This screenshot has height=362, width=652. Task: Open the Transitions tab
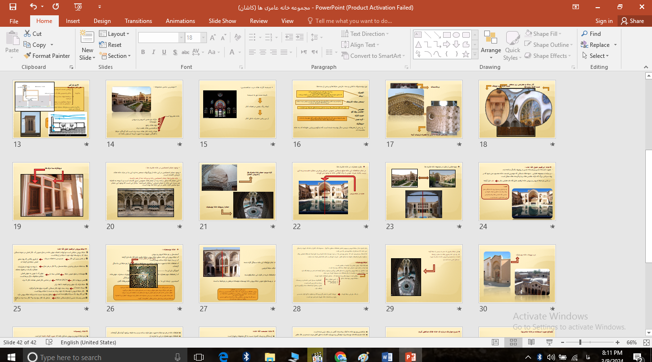coord(138,21)
